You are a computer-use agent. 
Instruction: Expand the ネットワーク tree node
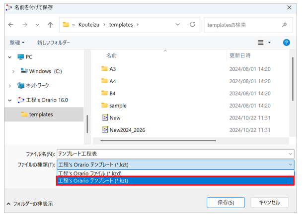coord(10,86)
